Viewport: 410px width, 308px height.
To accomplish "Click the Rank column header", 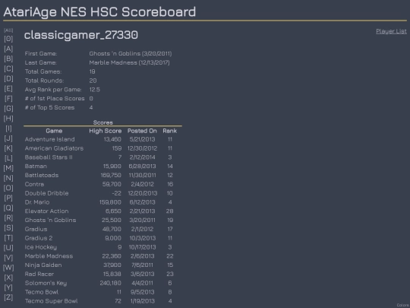I will pyautogui.click(x=170, y=131).
